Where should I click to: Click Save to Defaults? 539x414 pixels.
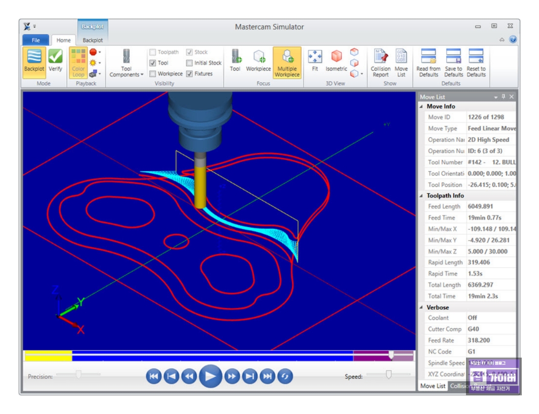point(453,63)
